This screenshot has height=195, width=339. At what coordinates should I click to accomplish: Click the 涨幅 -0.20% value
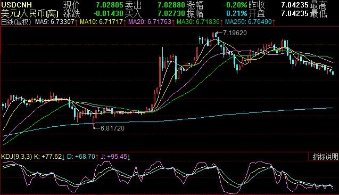tap(235, 5)
